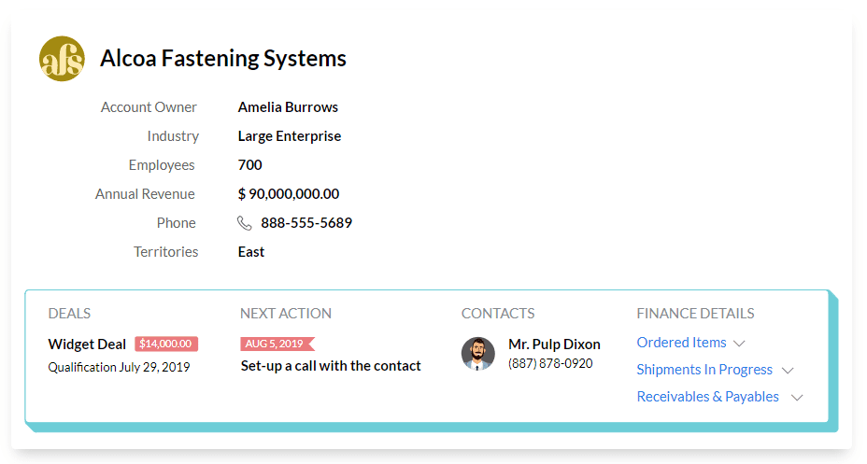Screen dimensions: 867x464
Task: Click the Annual Revenue field label
Action: pyautogui.click(x=145, y=194)
